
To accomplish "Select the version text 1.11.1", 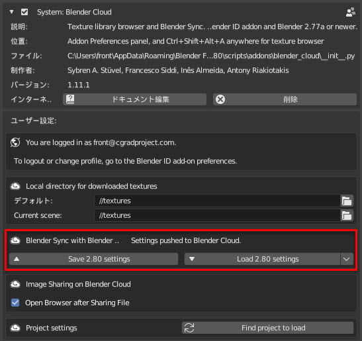I will pyautogui.click(x=79, y=85).
